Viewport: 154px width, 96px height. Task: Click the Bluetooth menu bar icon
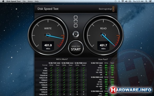pyautogui.click(x=119, y=1)
